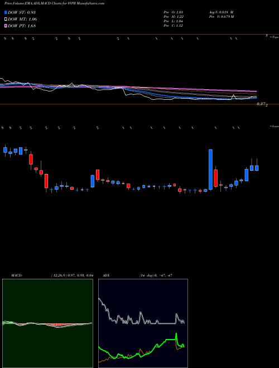Click the 'Pre O: 1.05' value
279x368 pixels.
(x=174, y=12)
